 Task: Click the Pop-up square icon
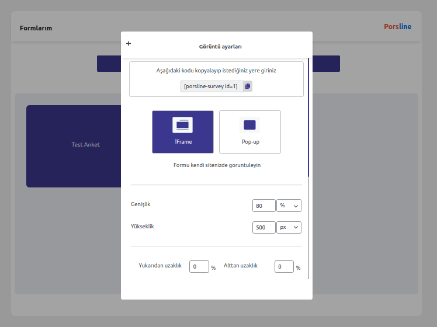point(249,125)
